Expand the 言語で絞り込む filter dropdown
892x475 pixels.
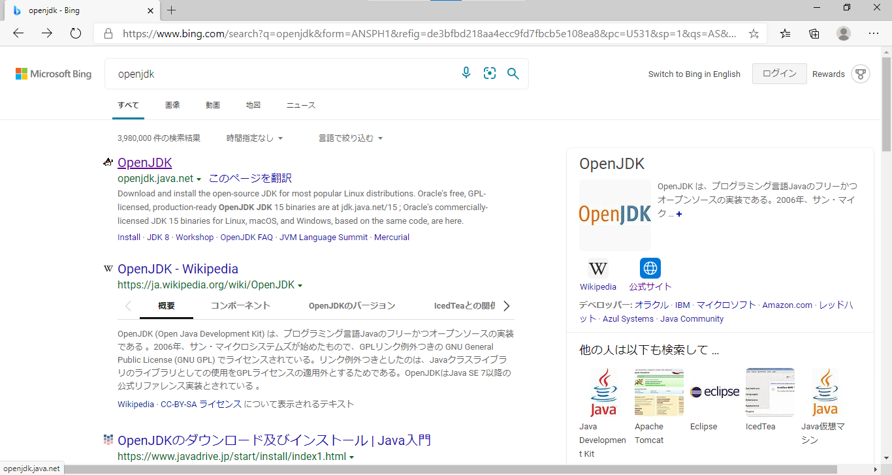(x=351, y=138)
